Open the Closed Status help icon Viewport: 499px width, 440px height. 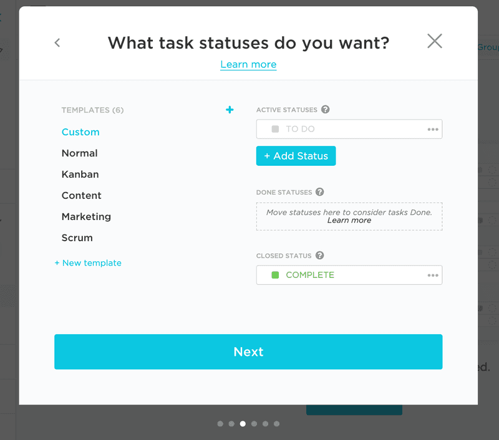[x=320, y=256]
